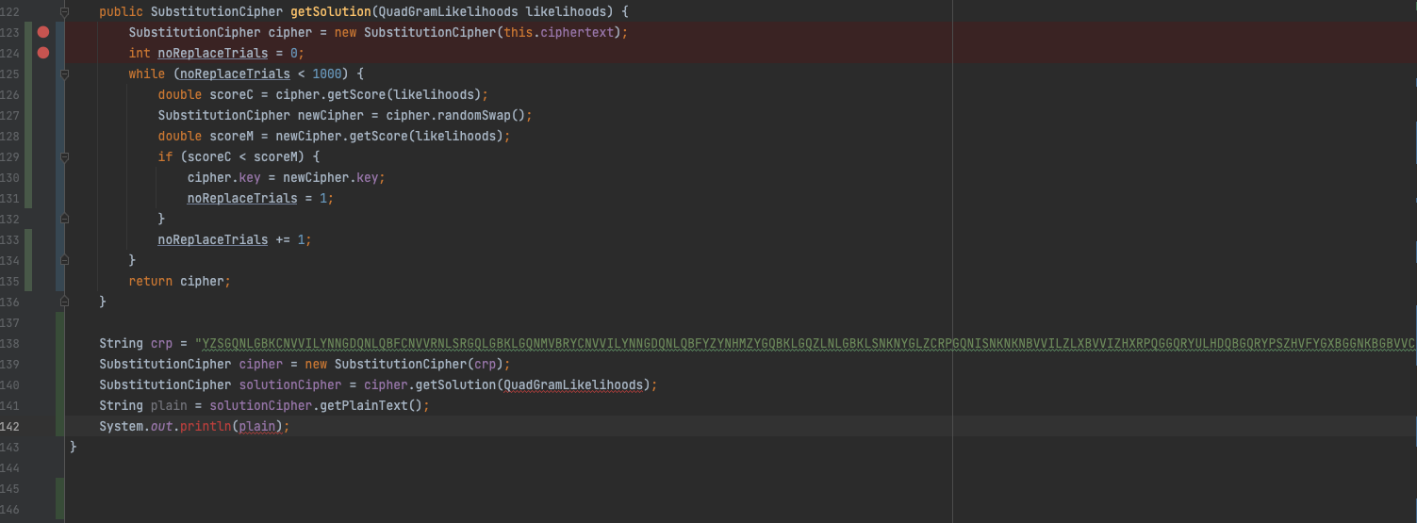Click the fold end marker on line 134

pos(64,260)
